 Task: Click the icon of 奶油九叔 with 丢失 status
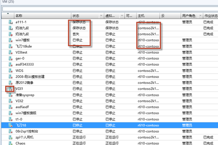coord(11,34)
